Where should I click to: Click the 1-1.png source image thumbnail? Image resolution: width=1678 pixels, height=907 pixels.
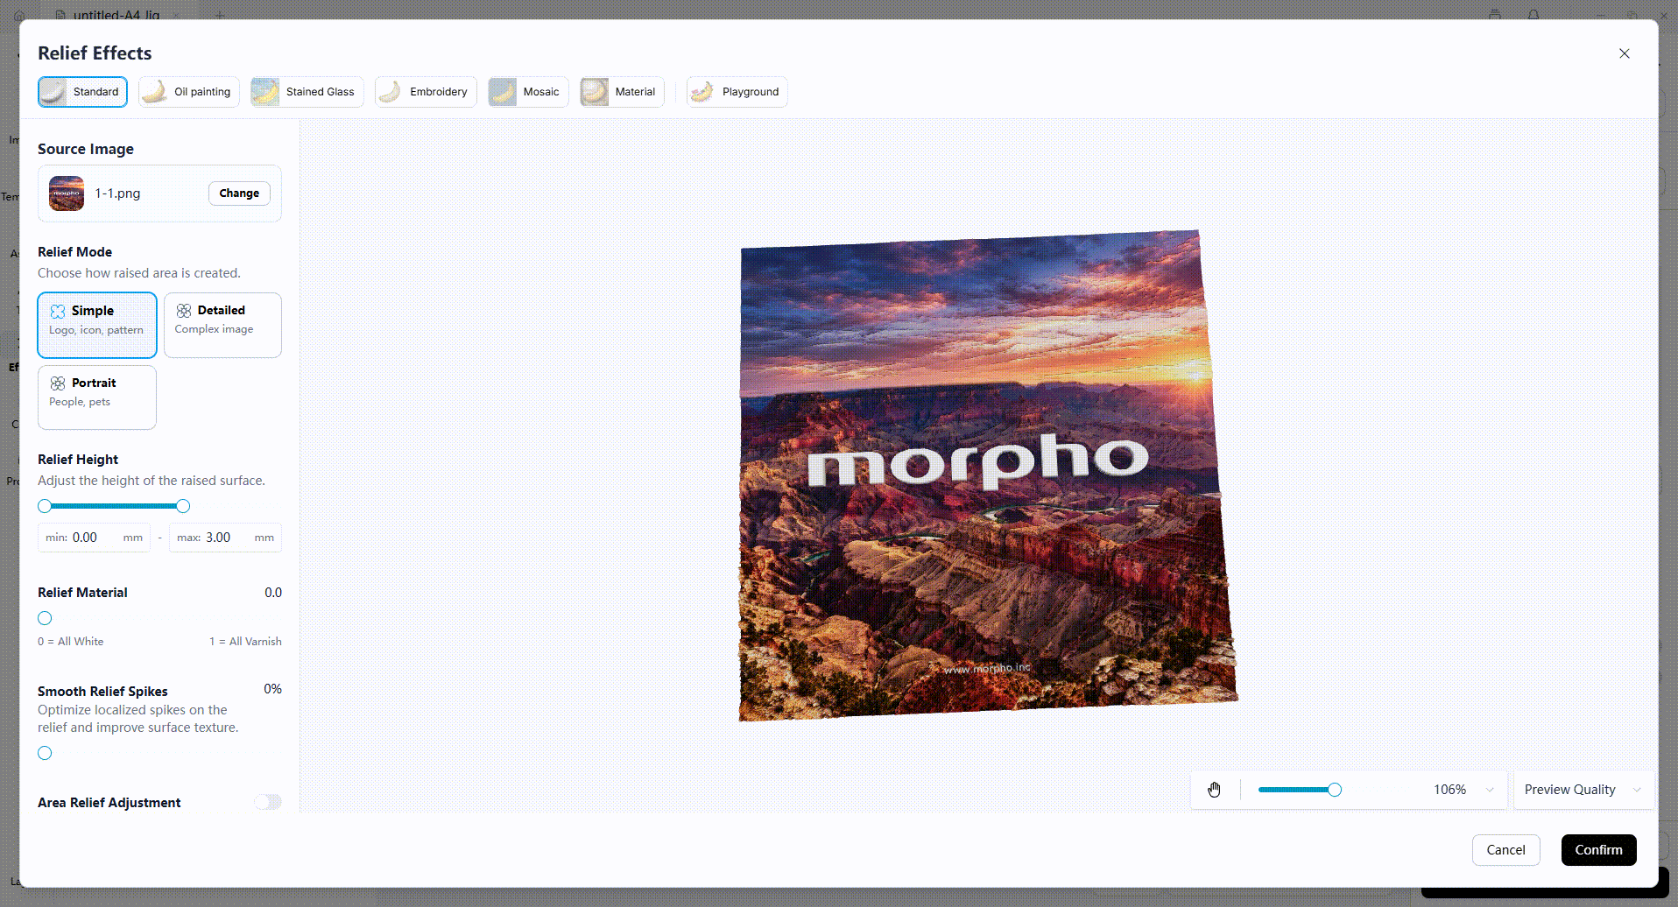click(x=67, y=193)
